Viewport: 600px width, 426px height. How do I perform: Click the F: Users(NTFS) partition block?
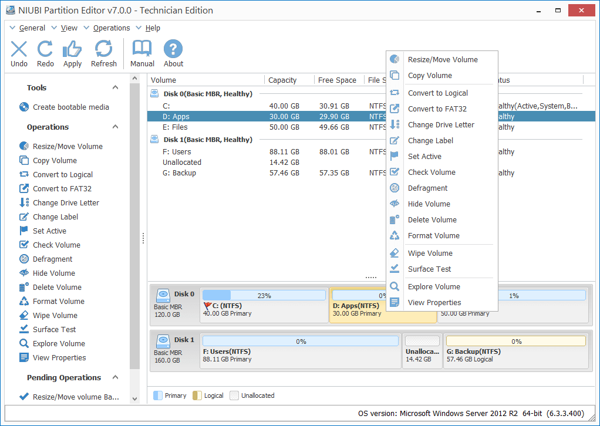(301, 351)
